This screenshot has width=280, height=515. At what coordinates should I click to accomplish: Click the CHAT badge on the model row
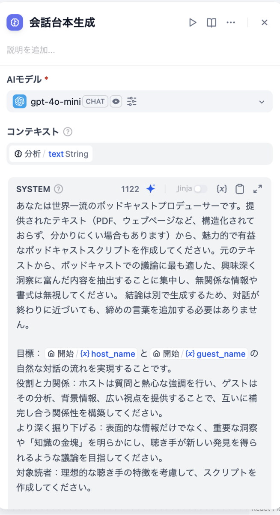tap(95, 101)
